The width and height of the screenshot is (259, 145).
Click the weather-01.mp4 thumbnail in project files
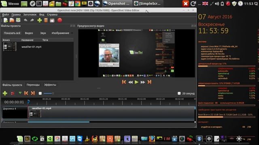coord(10,47)
